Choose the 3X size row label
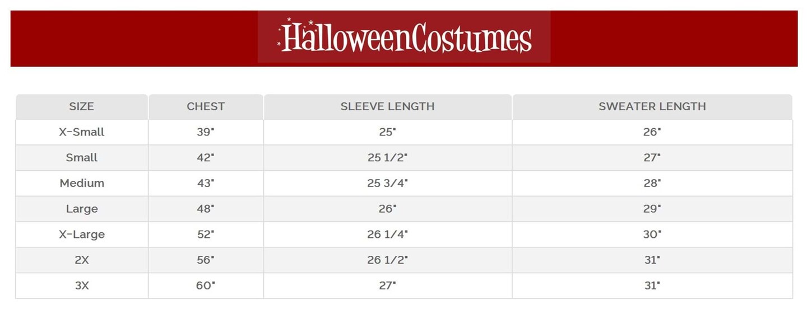The width and height of the screenshot is (807, 314). tap(82, 285)
